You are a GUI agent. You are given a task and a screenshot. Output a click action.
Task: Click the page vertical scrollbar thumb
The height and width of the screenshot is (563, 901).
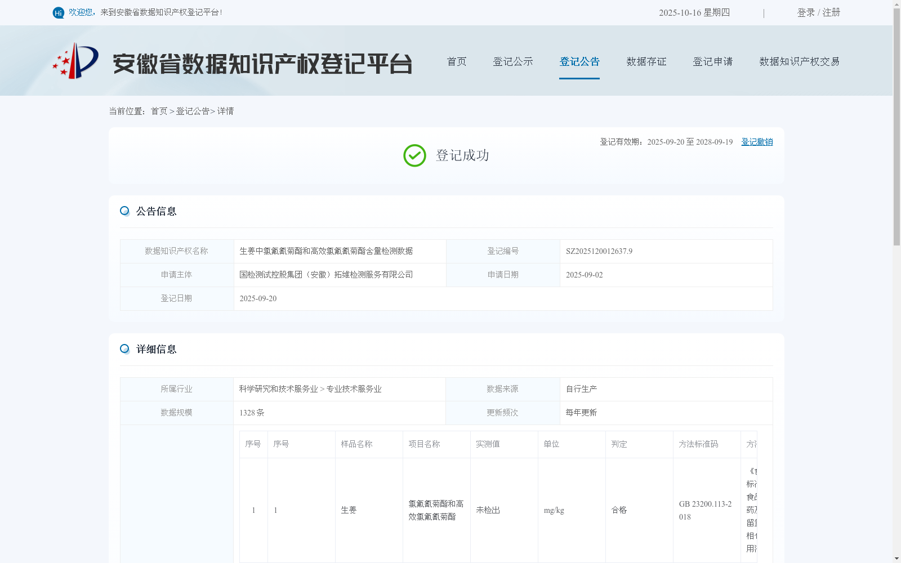click(896, 127)
